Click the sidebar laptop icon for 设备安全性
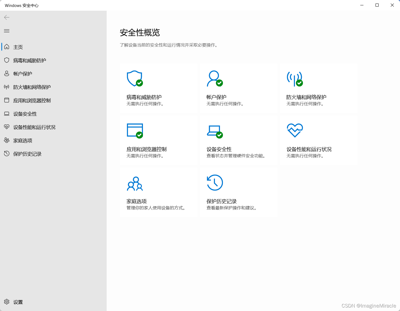The height and width of the screenshot is (311, 400). 7,114
